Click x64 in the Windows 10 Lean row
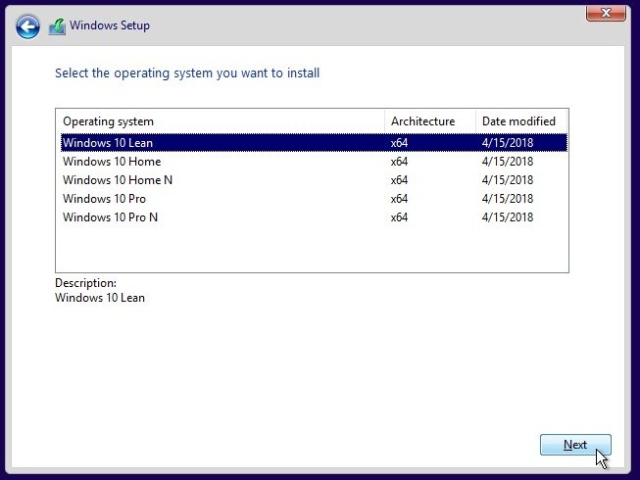640x480 pixels. click(x=399, y=143)
